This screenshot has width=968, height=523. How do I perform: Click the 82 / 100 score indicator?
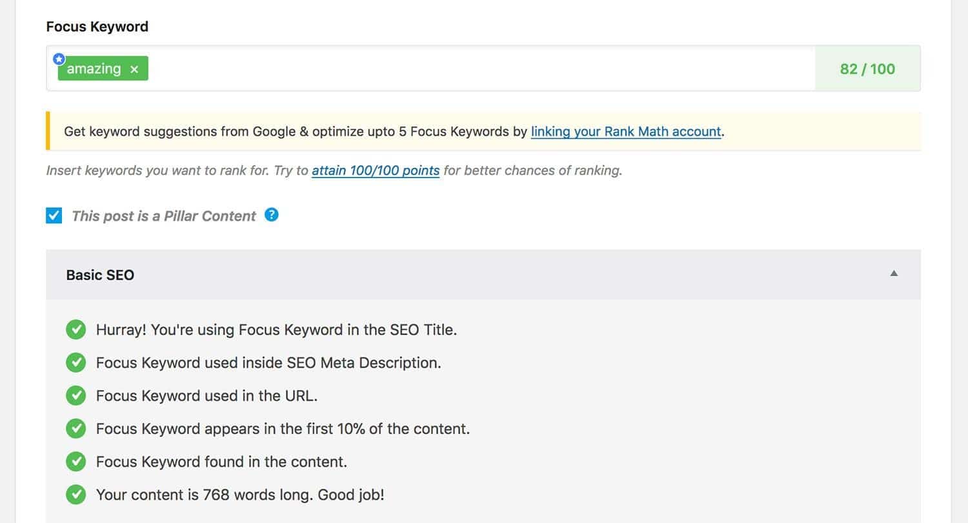coord(867,68)
